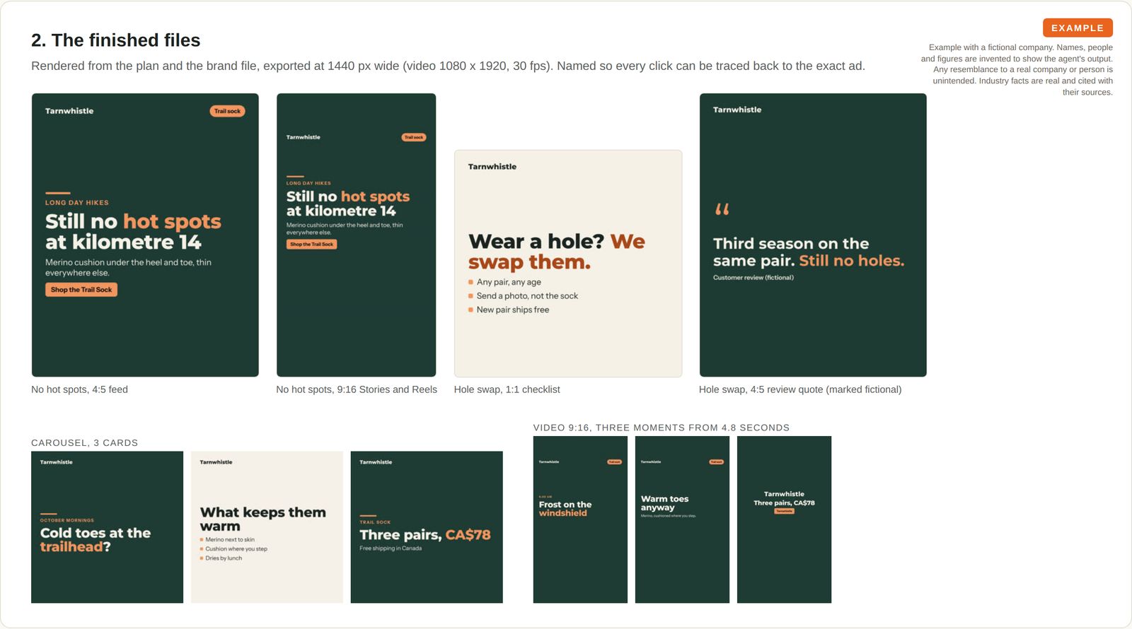This screenshot has height=629, width=1132.
Task: Click the Tarnwhistle logo in the 1:1 checklist ad
Action: coord(492,167)
